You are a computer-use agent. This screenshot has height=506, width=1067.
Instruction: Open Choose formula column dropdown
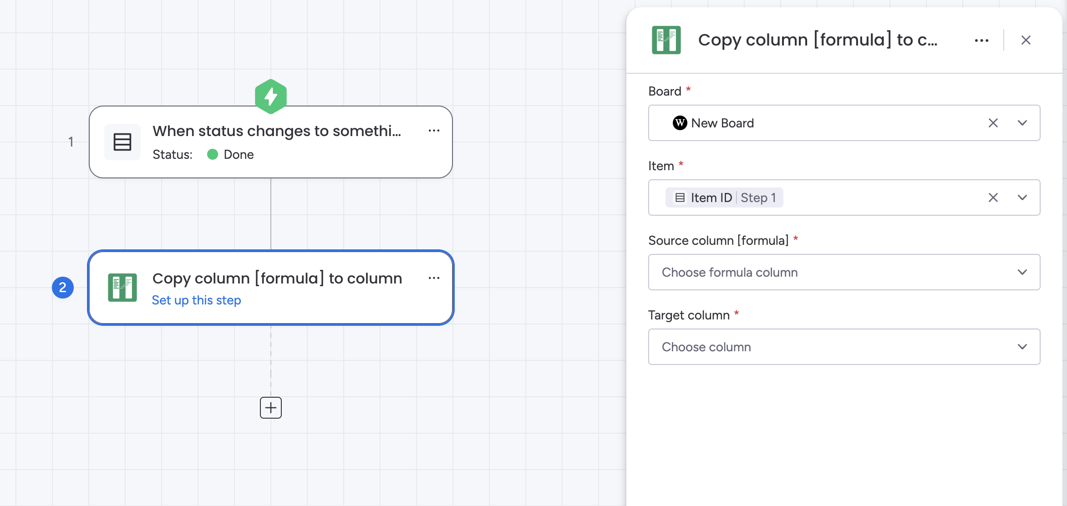[x=843, y=272]
